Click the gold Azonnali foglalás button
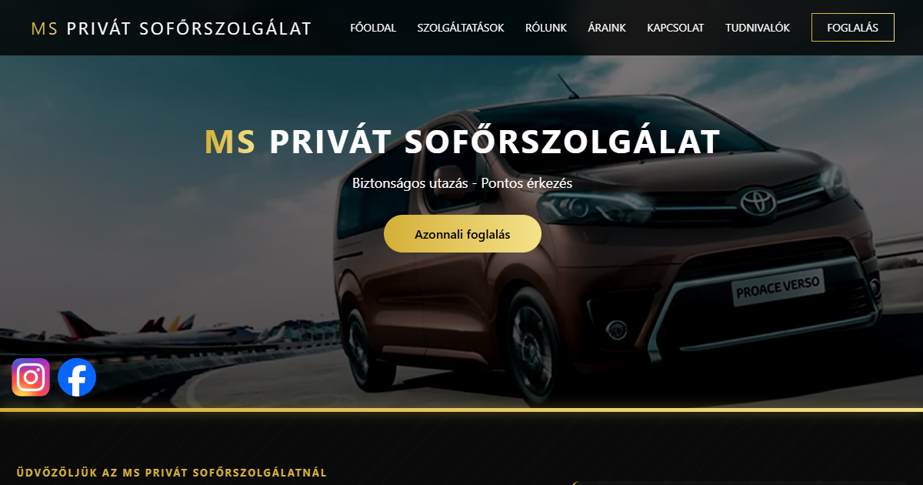 tap(462, 234)
